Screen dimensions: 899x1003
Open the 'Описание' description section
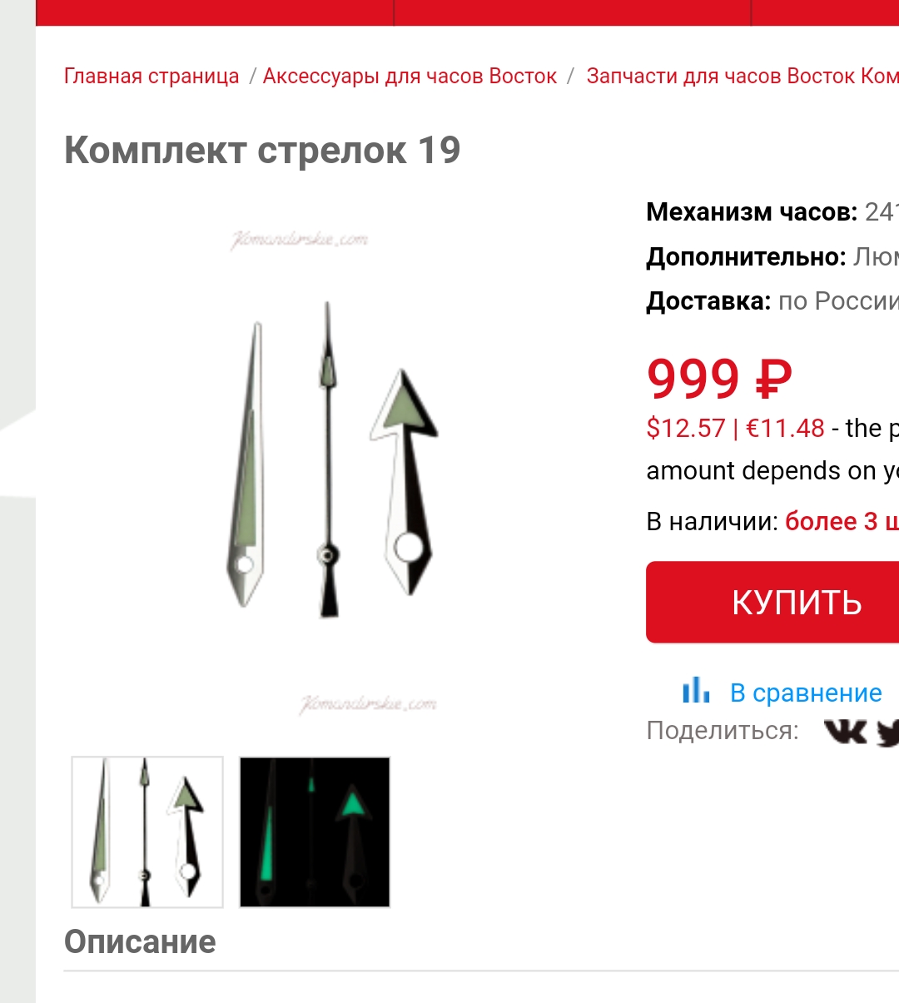[x=140, y=942]
